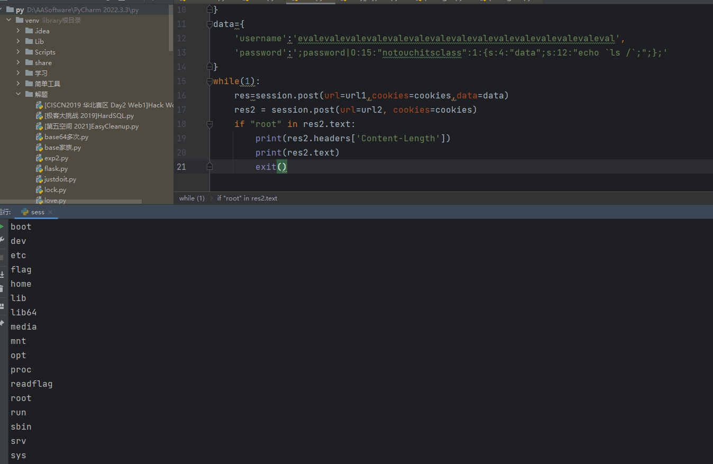Expand the Scripts folder arrow
The width and height of the screenshot is (713, 464).
coord(18,52)
